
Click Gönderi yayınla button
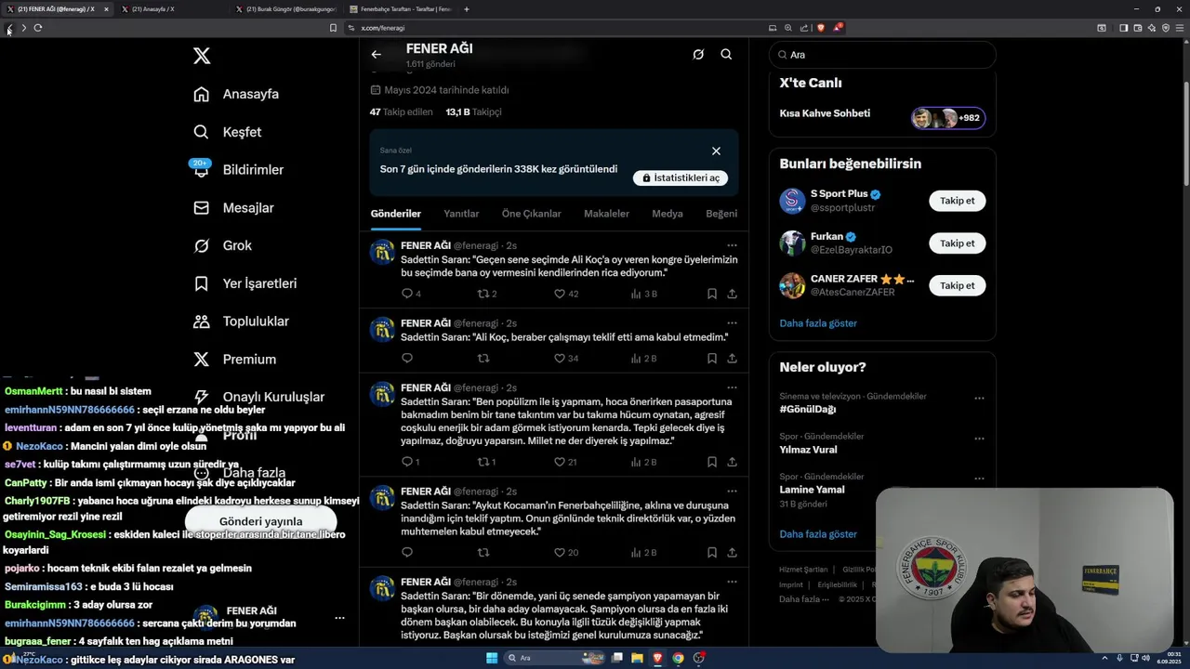[x=260, y=522]
